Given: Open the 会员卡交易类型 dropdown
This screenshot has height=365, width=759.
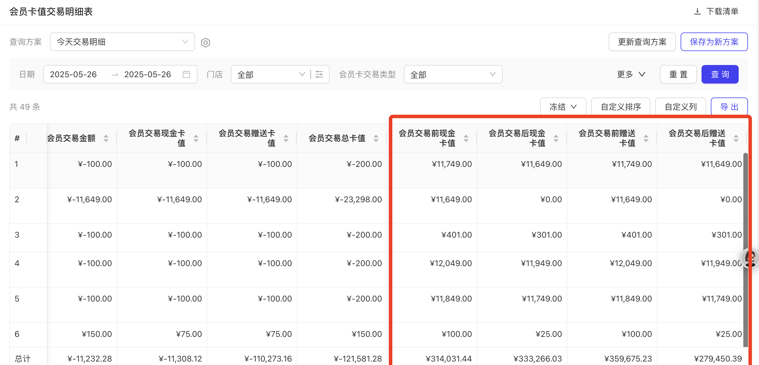Looking at the screenshot, I should [453, 74].
